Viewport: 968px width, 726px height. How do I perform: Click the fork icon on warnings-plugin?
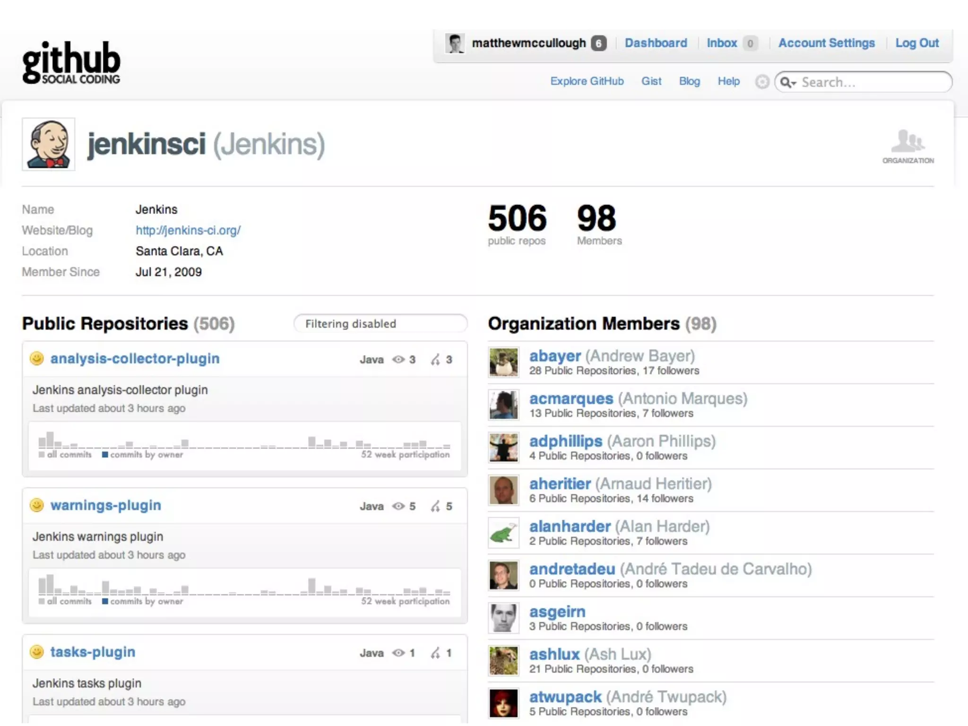click(x=435, y=506)
